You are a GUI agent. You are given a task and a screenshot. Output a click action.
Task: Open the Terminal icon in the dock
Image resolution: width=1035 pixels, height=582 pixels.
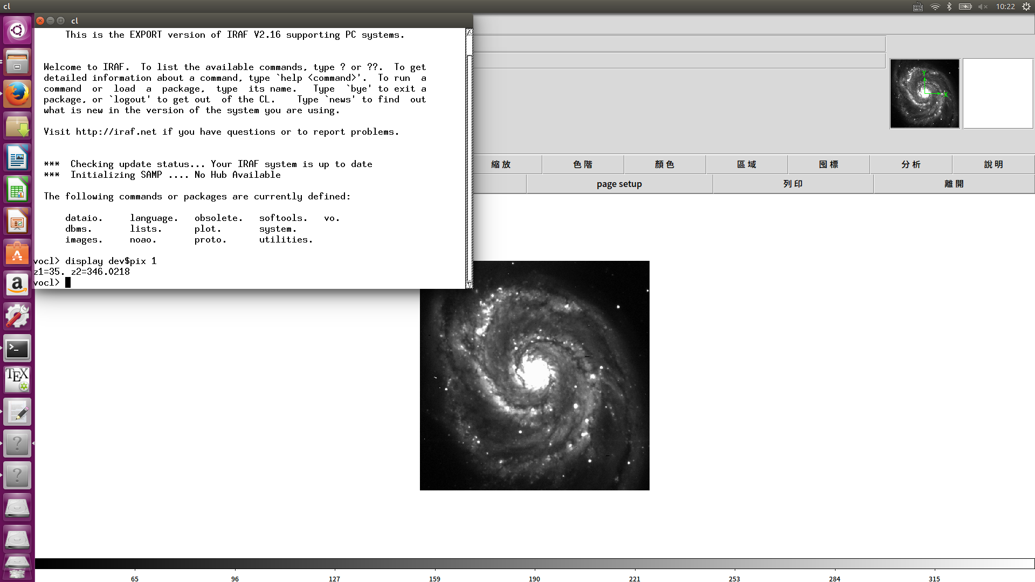click(17, 349)
